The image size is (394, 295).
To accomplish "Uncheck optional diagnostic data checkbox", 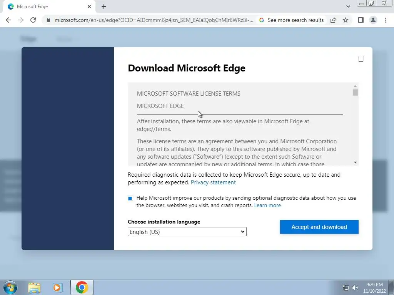I will 130,199.
